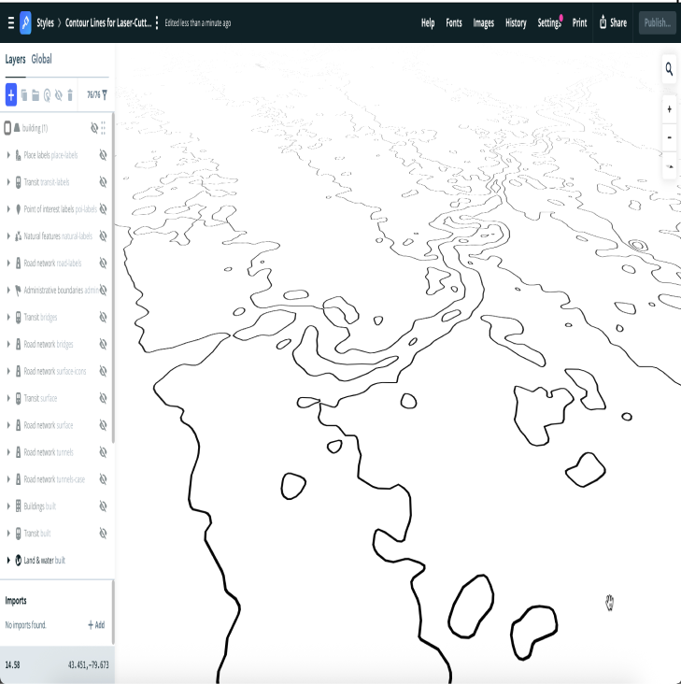
Task: Tick the building layer checkbox
Action: (x=7, y=128)
